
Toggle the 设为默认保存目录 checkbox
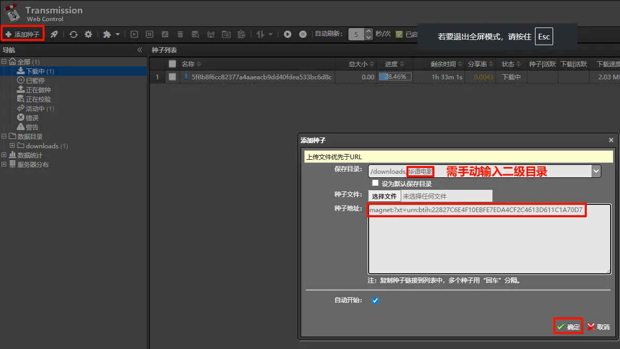(375, 183)
